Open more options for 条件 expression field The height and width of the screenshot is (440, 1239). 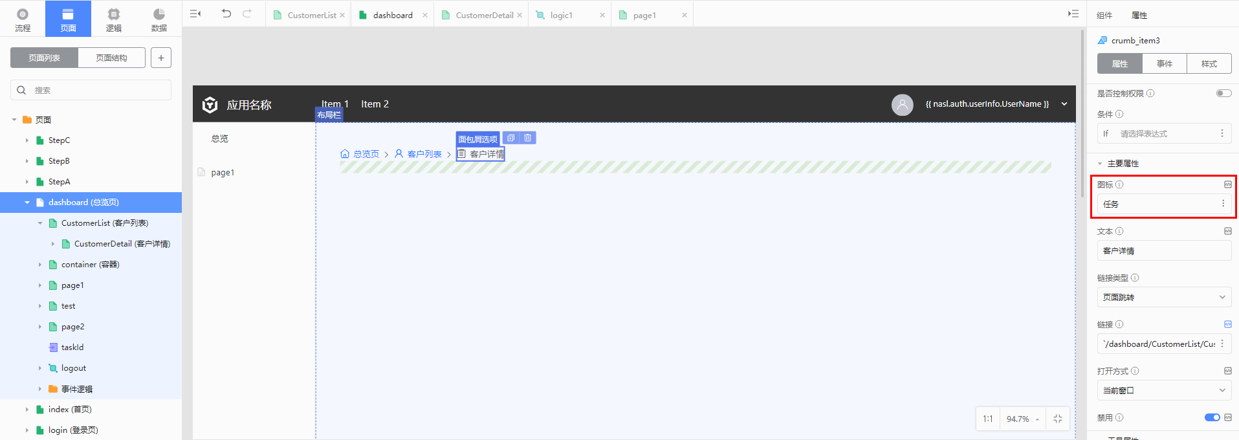[1222, 133]
